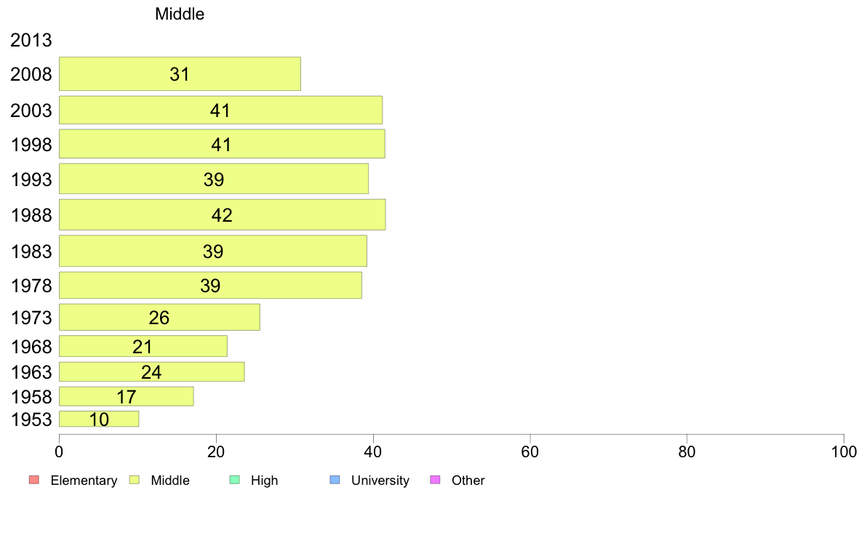Screen dimensions: 864x535
Task: Click the blue University legend swatch
Action: (335, 480)
